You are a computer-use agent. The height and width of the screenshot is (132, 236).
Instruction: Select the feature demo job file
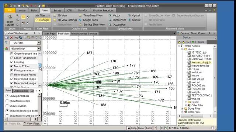tap(200, 66)
